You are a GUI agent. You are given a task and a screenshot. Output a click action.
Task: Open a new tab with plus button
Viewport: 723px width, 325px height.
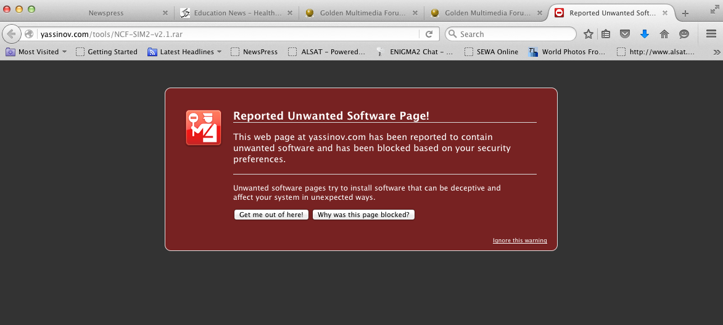[x=685, y=13]
